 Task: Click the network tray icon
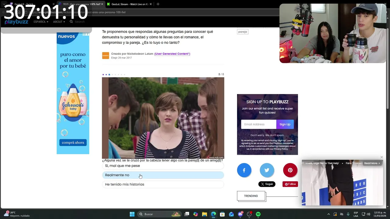click(363, 214)
